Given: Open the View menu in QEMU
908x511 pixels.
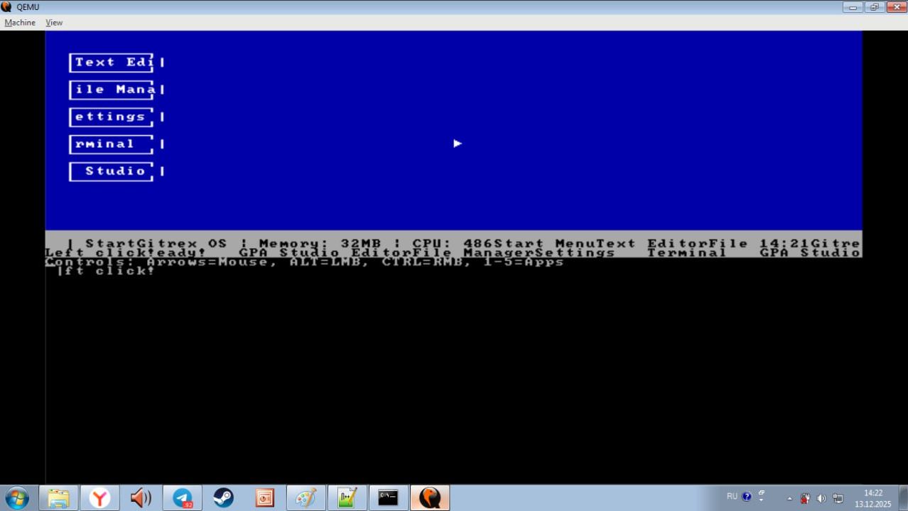Looking at the screenshot, I should pos(54,23).
